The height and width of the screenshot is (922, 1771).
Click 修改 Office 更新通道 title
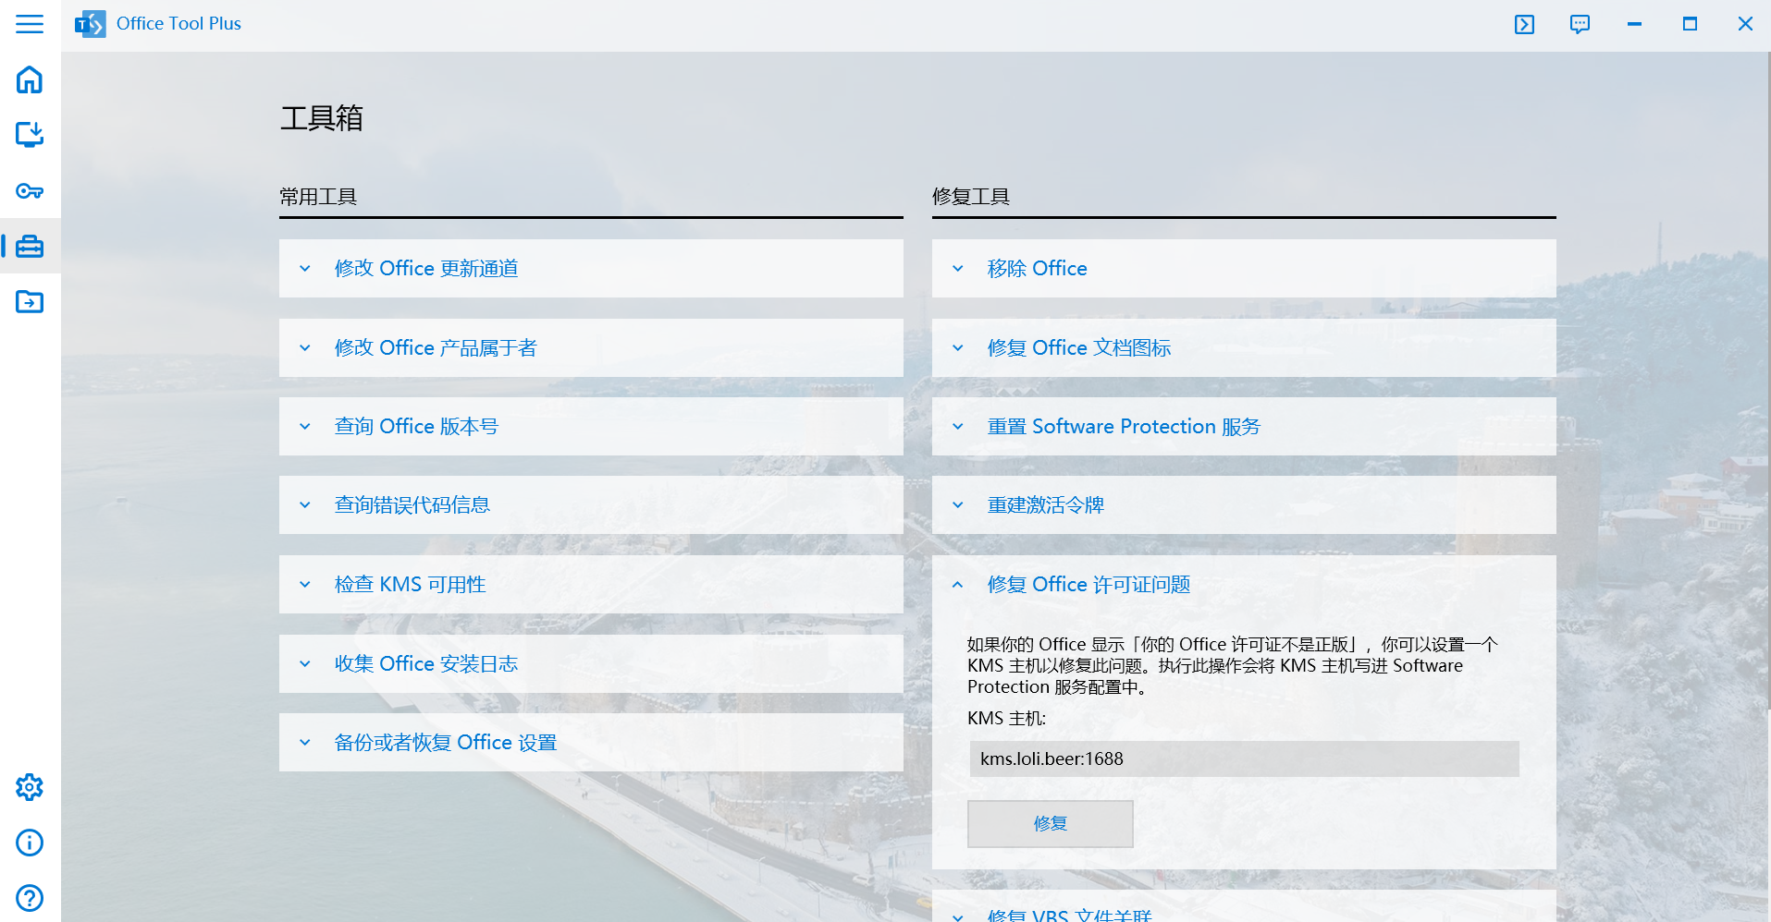click(426, 269)
